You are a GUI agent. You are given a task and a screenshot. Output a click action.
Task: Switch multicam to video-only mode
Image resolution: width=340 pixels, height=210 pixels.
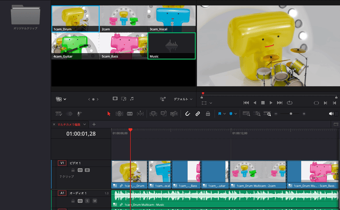[115, 99]
